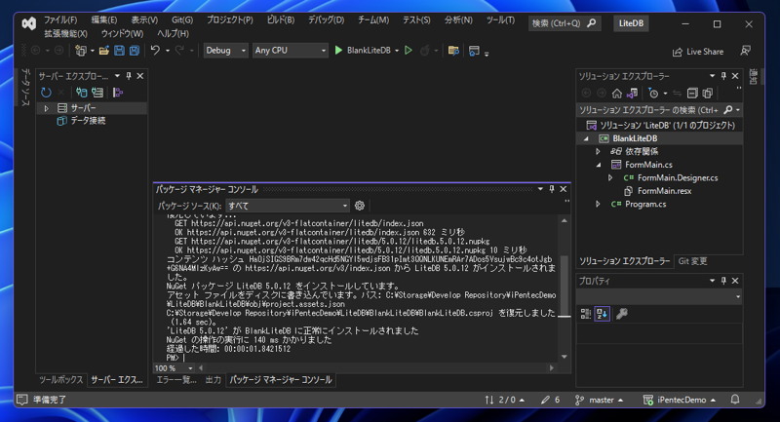Click the browser window icon in main toolbar
The width and height of the screenshot is (780, 422).
coord(474,51)
